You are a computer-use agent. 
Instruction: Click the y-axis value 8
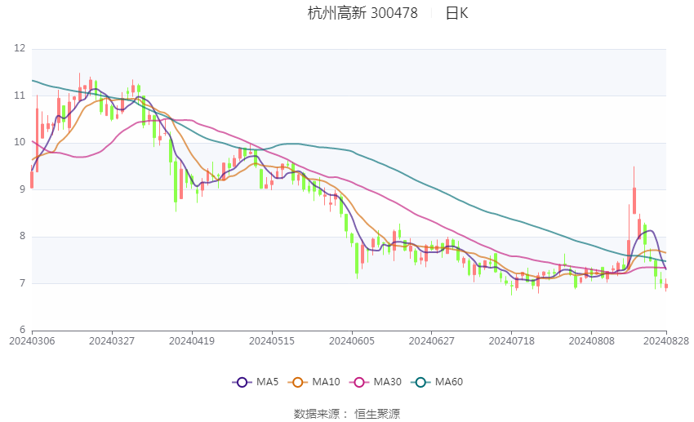click(23, 236)
